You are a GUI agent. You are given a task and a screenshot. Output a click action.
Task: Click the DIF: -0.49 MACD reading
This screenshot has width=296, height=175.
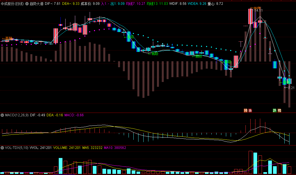37,115
